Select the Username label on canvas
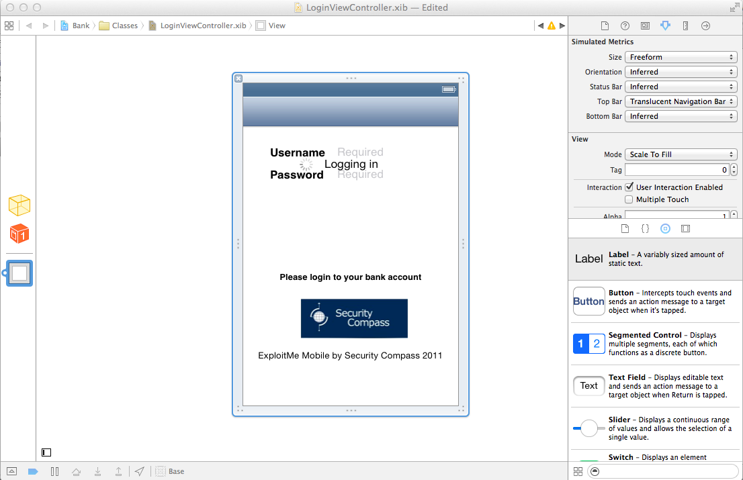 [x=297, y=152]
